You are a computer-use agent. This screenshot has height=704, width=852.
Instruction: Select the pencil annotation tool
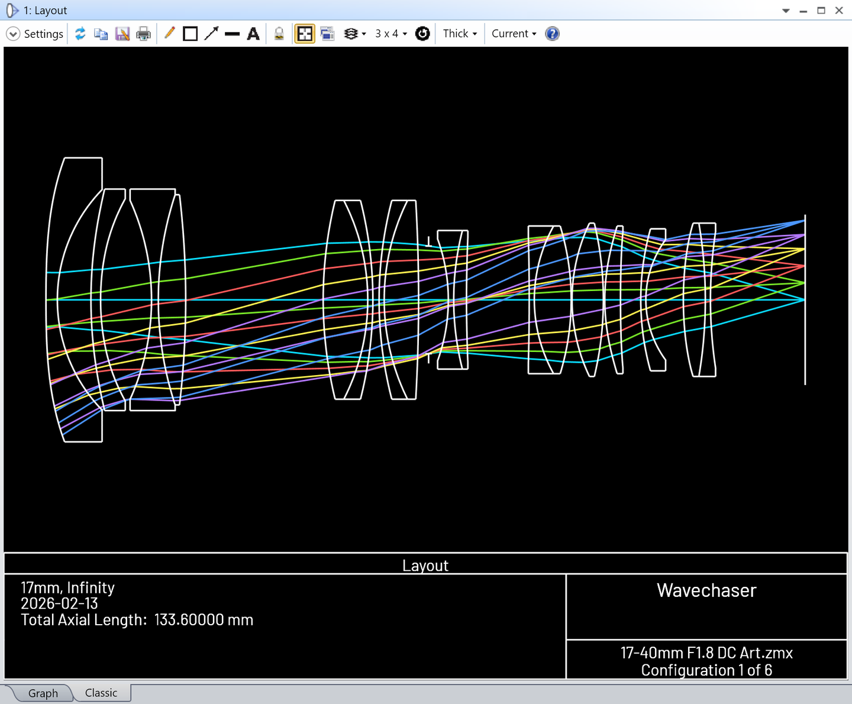170,34
